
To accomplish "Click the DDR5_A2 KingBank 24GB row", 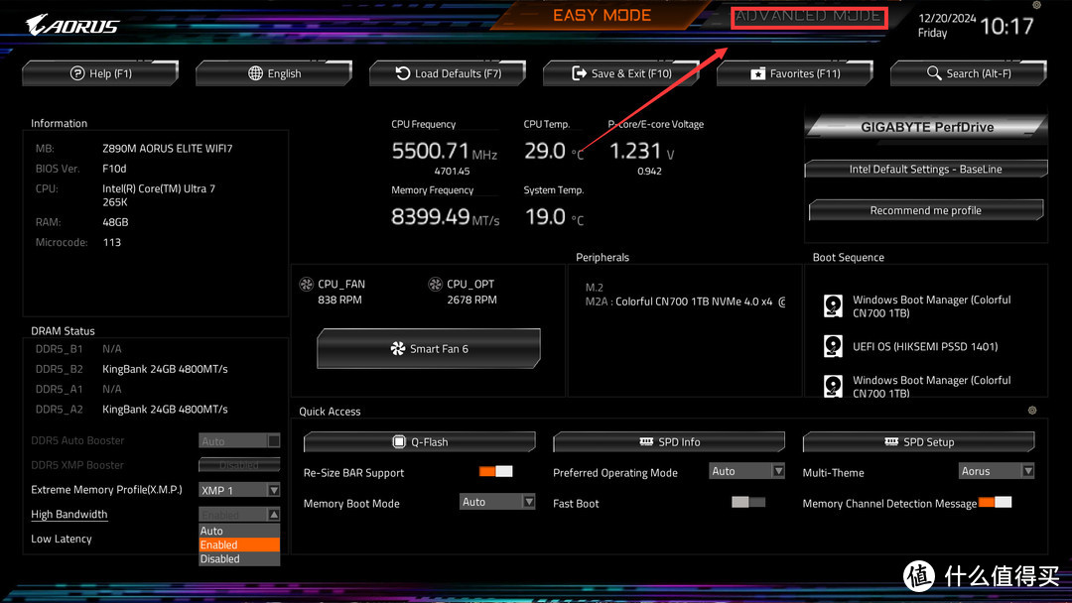I will [x=132, y=409].
